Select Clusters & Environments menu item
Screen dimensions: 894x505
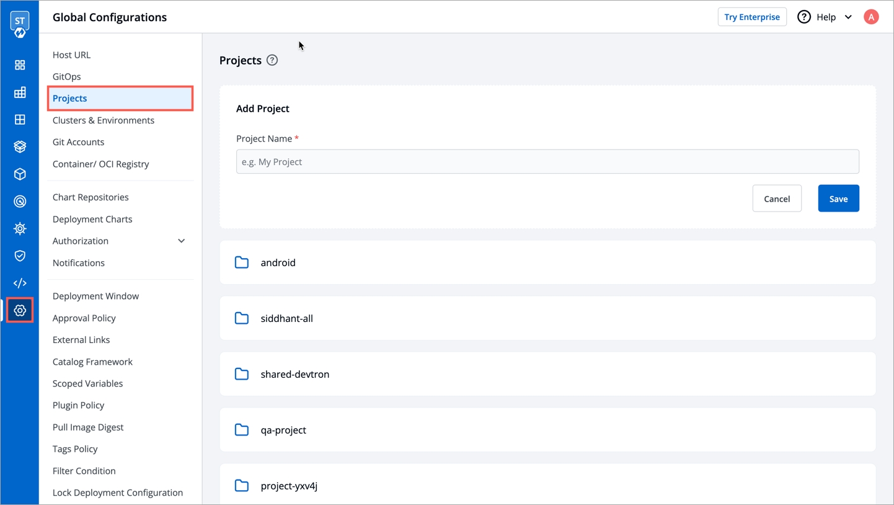[104, 120]
